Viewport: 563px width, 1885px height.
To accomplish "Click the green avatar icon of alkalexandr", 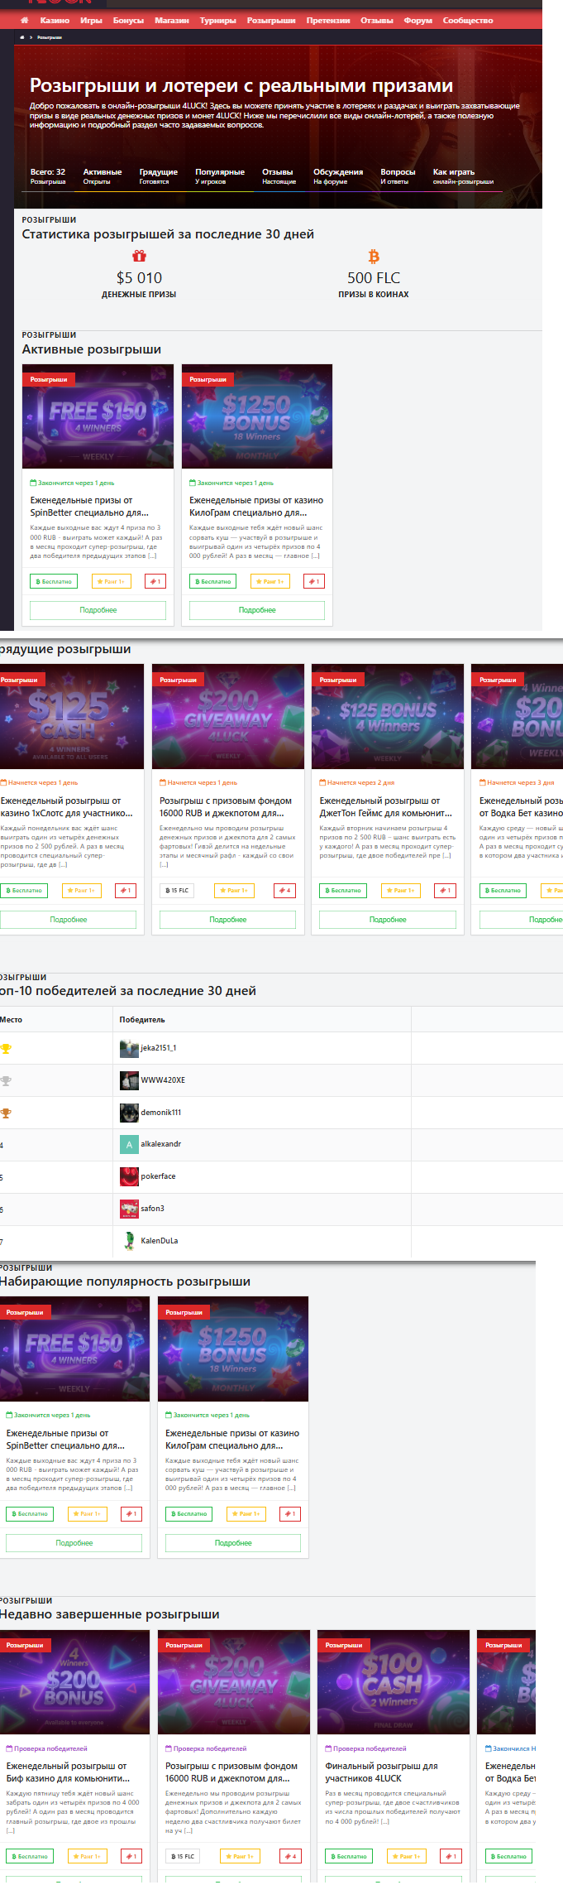I will pos(129,1144).
